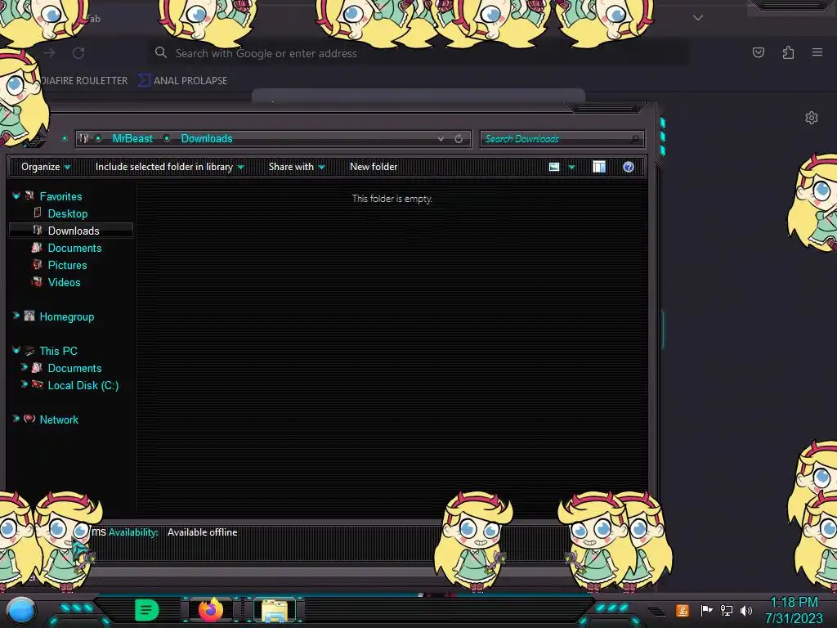Click the New folder button
837x628 pixels.
(374, 167)
